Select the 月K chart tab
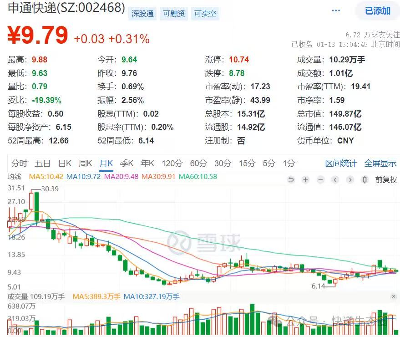400x337 pixels. click(106, 163)
